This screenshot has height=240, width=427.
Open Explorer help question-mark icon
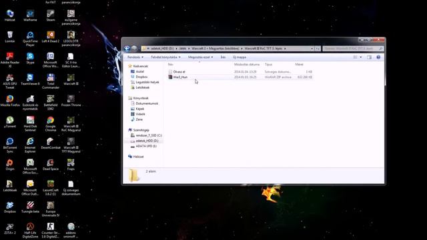[x=378, y=57]
